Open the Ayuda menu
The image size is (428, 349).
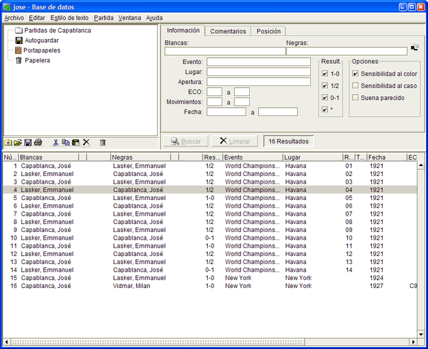154,18
